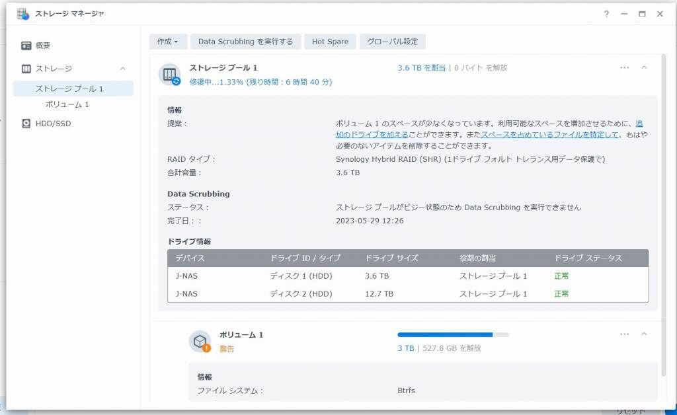Minimize the Storage Manager window
Screen dimensions: 677x415
coord(624,14)
